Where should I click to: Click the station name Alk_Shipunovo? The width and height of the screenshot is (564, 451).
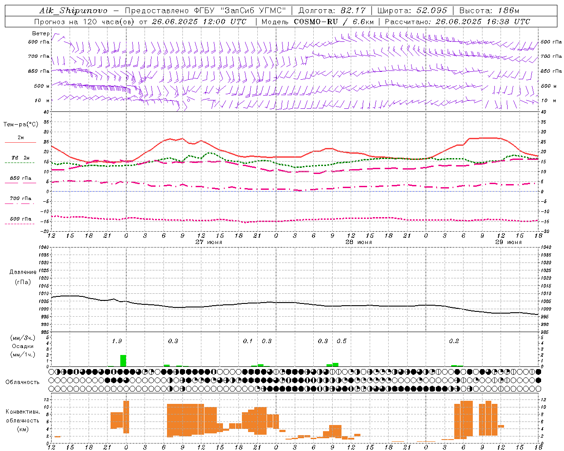[x=74, y=11]
